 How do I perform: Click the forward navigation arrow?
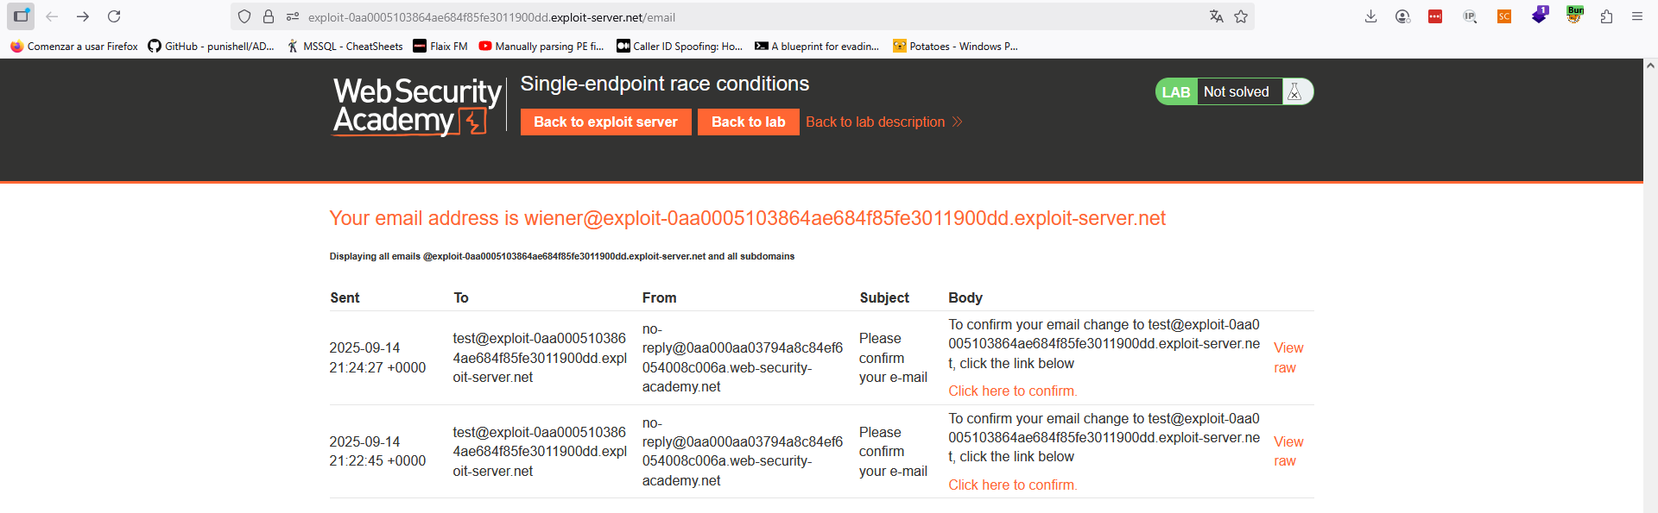tap(83, 16)
